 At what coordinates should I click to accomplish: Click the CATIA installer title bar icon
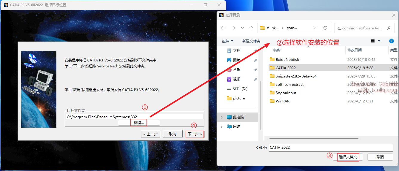click(6, 5)
